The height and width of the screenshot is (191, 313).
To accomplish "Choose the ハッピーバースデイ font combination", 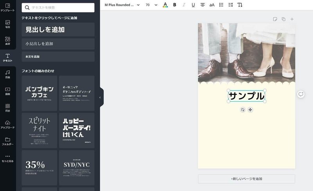I will coord(77,130).
